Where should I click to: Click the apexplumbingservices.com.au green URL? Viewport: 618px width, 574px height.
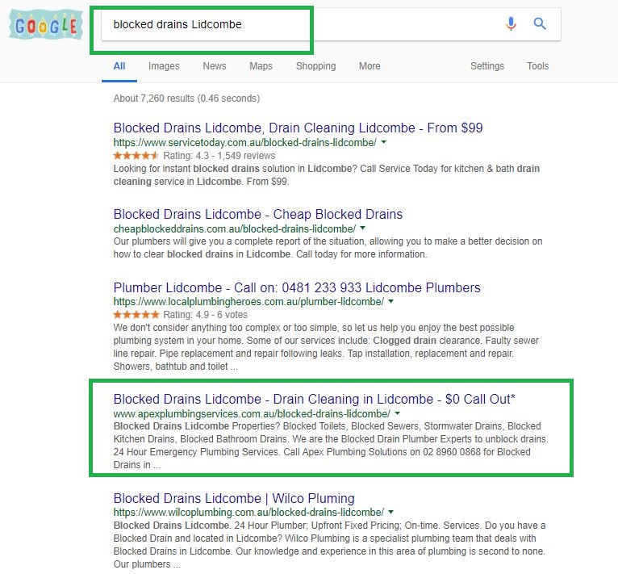pyautogui.click(x=252, y=414)
